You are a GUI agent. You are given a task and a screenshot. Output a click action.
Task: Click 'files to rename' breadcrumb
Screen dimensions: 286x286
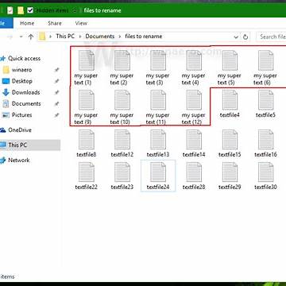point(144,37)
